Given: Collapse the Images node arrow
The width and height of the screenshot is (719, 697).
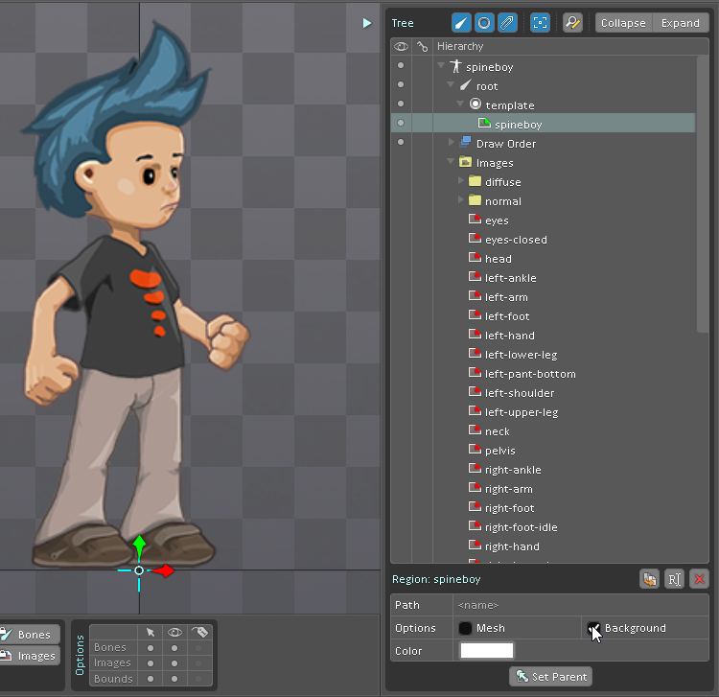Looking at the screenshot, I should pos(451,161).
